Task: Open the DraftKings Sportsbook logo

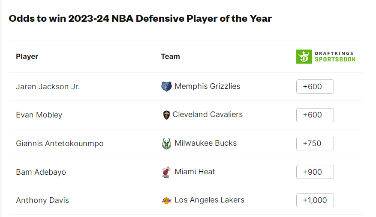Action: pos(326,57)
